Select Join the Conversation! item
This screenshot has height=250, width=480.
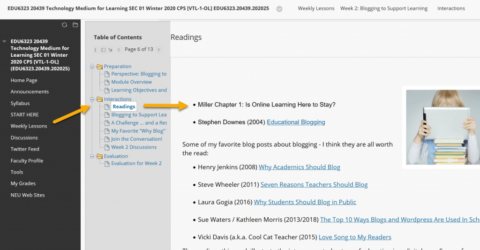pos(136,139)
